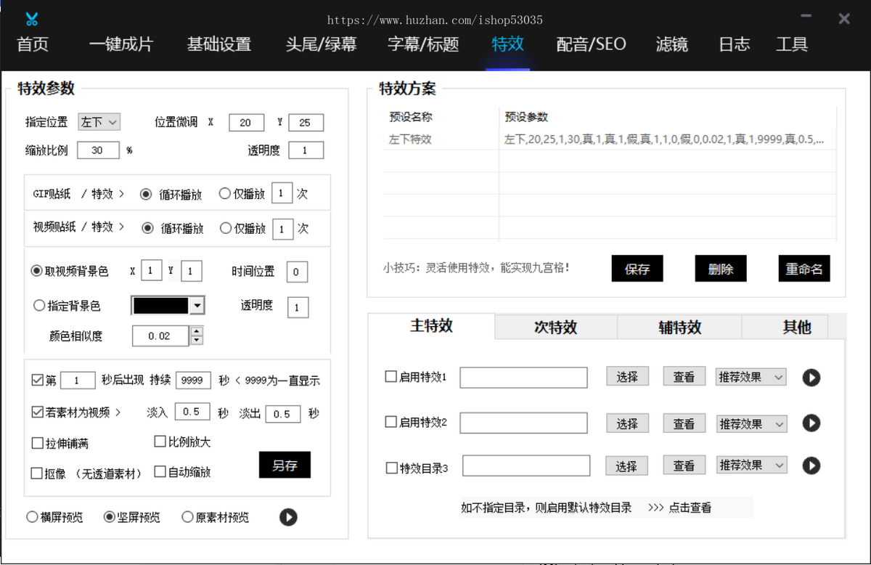
Task: Select GIF贴纸 循环播放 radio option
Action: (146, 195)
